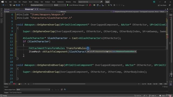Open the Edit menu
Screen dimensions: 173x97
click(x=10, y=2)
